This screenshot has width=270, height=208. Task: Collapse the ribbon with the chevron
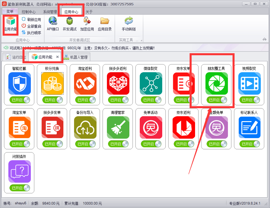tap(265, 39)
